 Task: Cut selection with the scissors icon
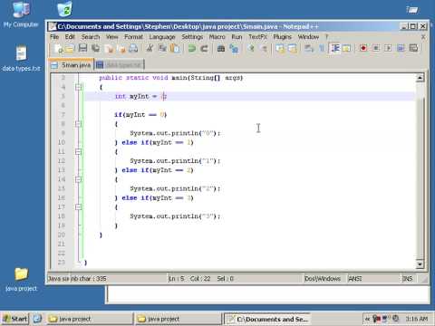[150, 48]
